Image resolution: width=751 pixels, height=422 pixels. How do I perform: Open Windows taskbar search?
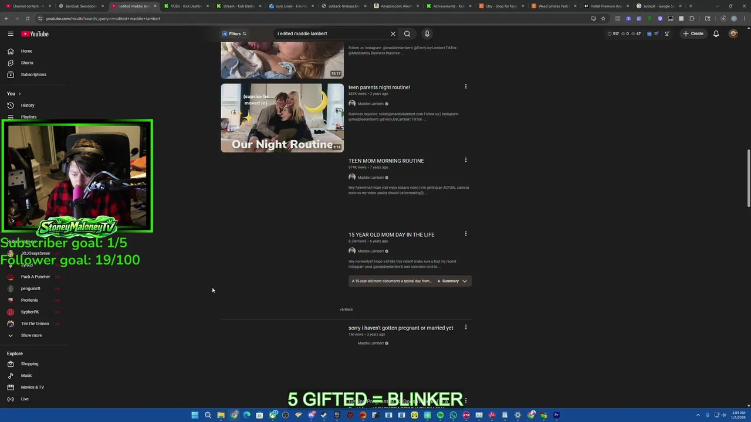(208, 416)
